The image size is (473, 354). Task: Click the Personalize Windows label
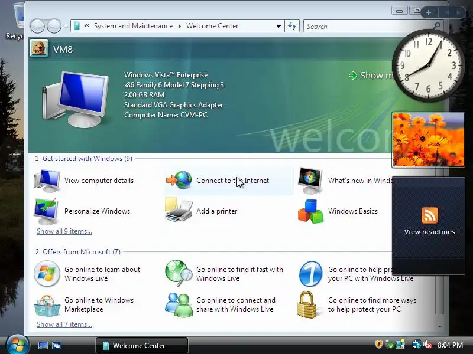pyautogui.click(x=97, y=211)
